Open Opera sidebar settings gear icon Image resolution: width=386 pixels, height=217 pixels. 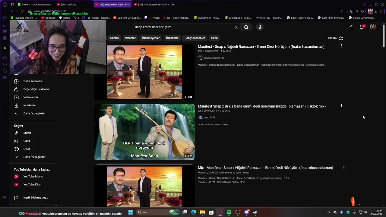pyautogui.click(x=5, y=78)
